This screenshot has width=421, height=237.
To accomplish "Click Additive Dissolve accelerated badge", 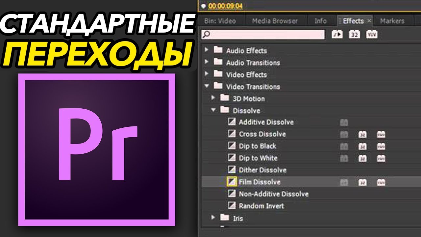I will pos(344,122).
